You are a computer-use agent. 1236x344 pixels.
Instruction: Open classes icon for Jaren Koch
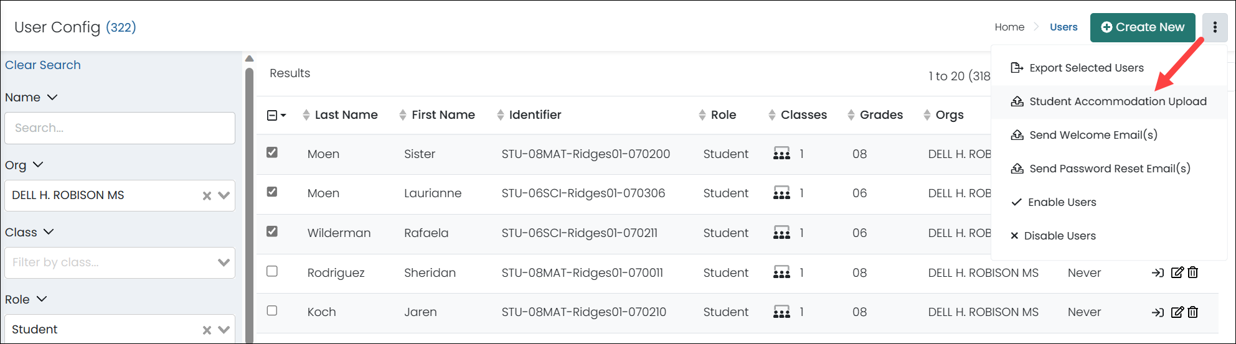[781, 312]
